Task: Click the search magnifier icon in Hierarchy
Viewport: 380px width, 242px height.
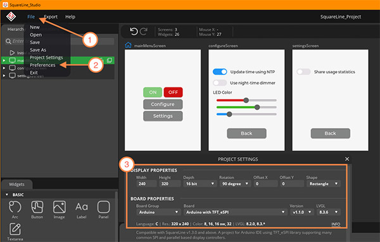Action: (8, 41)
